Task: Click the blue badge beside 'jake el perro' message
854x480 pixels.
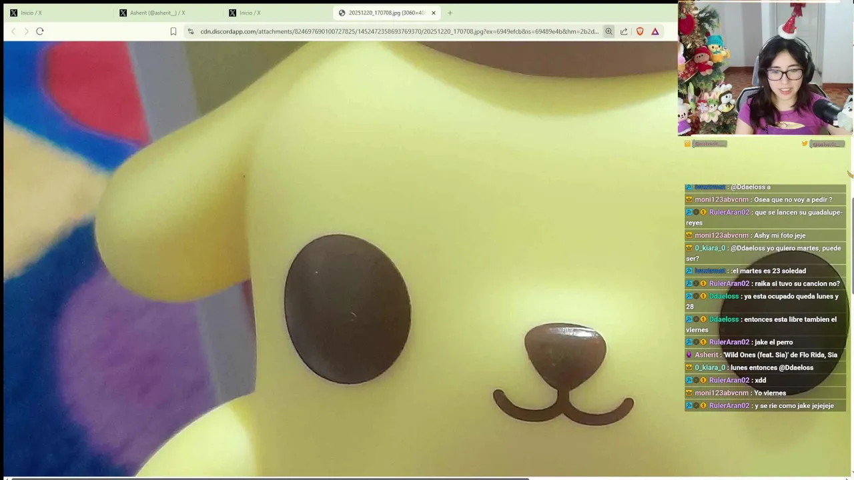Action: [x=689, y=342]
